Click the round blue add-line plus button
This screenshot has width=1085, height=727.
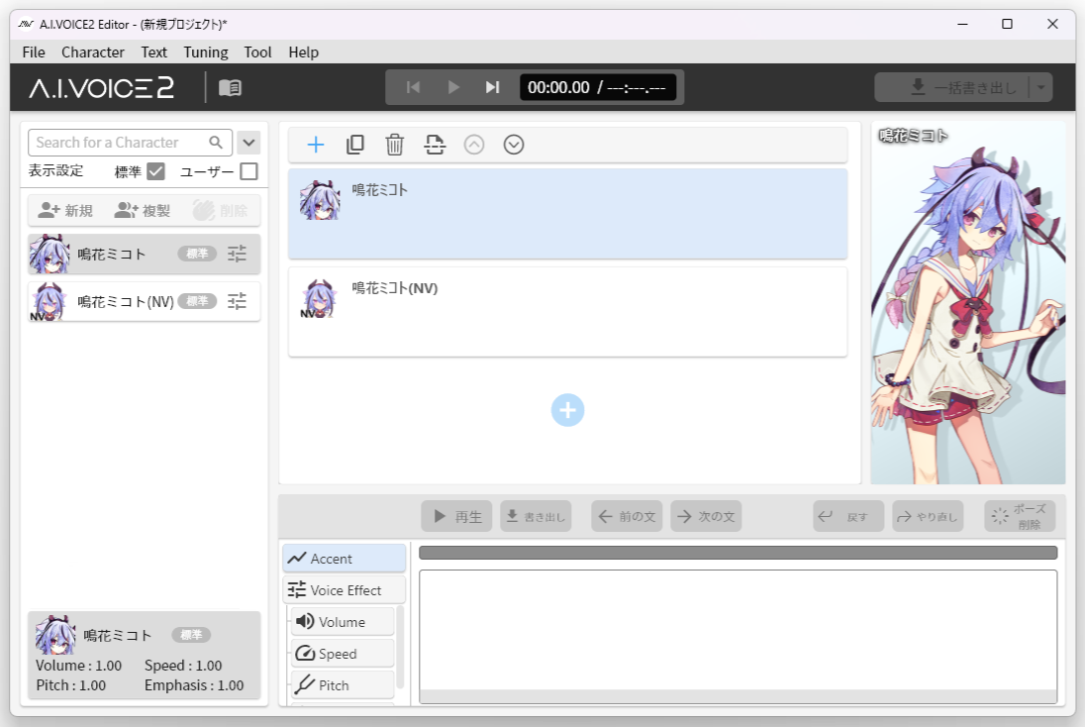[x=567, y=411]
